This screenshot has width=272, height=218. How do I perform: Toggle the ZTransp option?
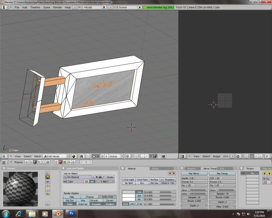pyautogui.click(x=89, y=197)
